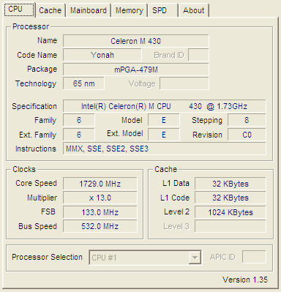The image size is (281, 292).
Task: Click the Core Speed label
Action: 36,183
